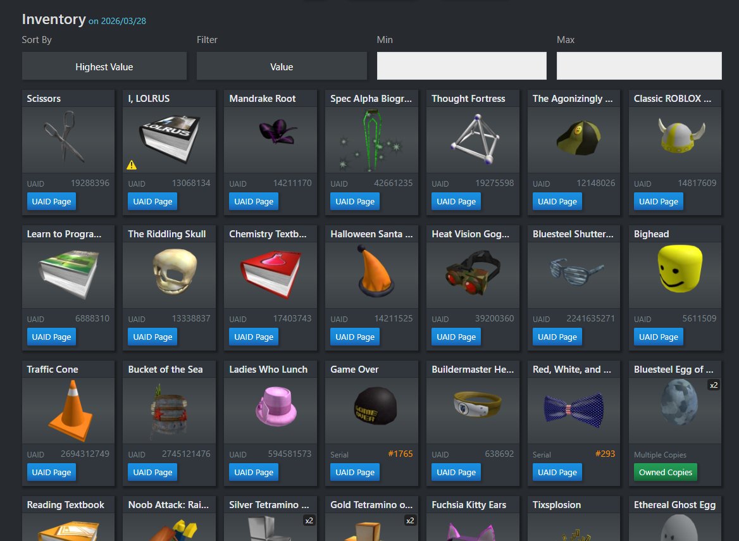The image size is (739, 541).
Task: Click the Halloween Santa hat image
Action: coord(371,275)
